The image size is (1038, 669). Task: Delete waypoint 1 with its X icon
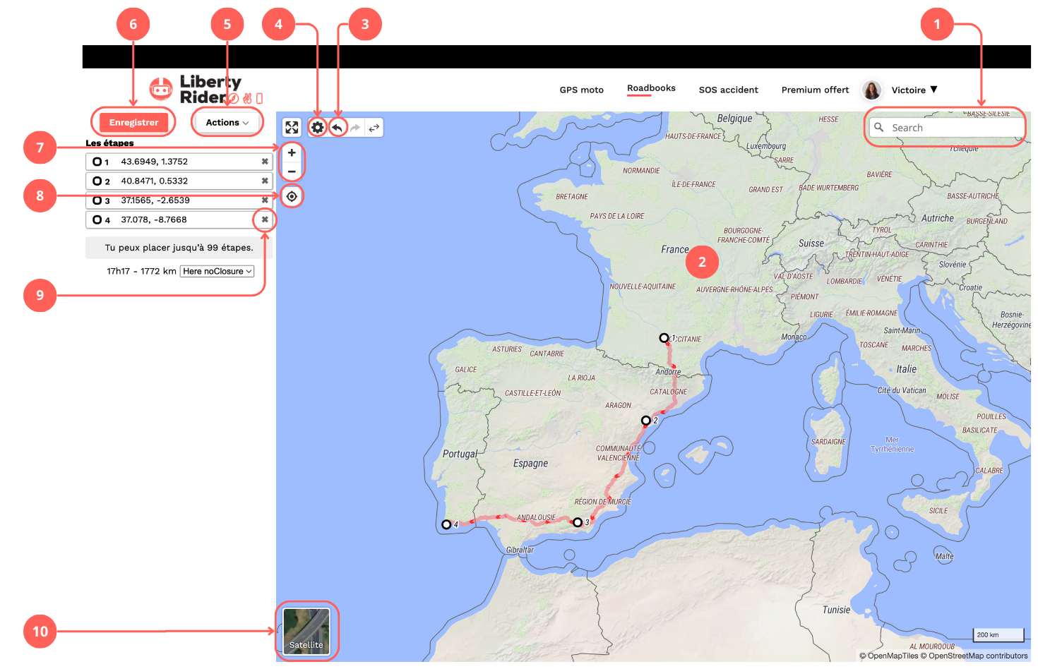point(265,162)
